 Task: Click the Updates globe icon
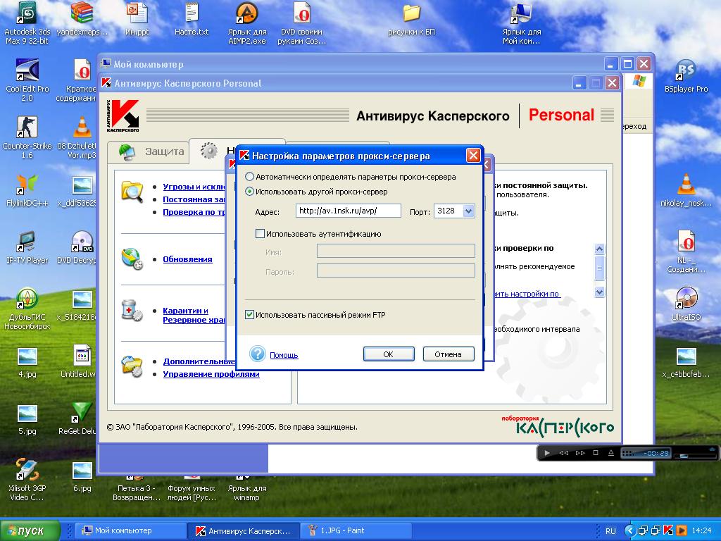pos(132,259)
